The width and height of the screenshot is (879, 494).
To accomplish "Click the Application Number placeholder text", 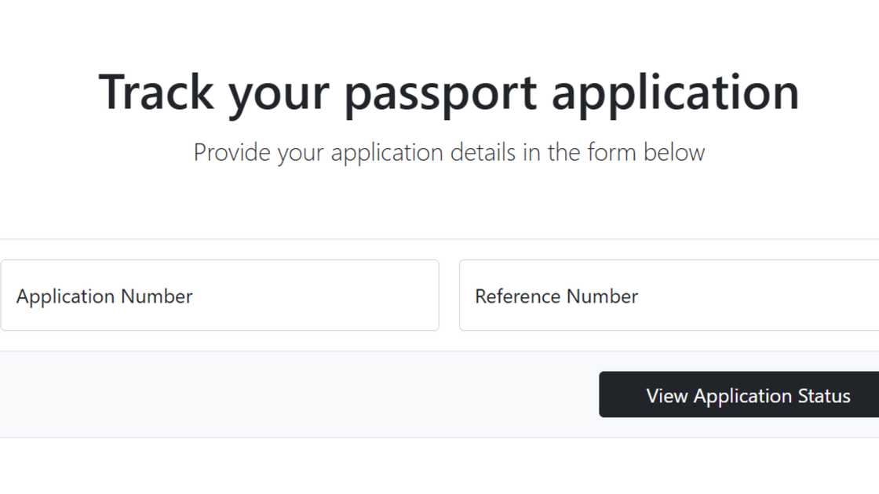I will 104,296.
